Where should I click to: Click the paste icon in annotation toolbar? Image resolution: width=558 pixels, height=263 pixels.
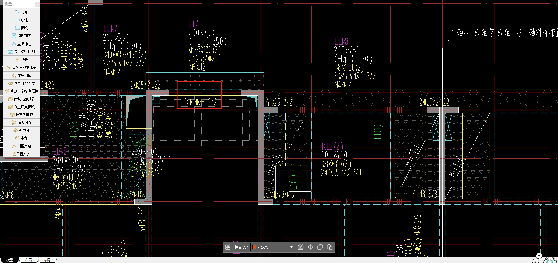click(330, 247)
